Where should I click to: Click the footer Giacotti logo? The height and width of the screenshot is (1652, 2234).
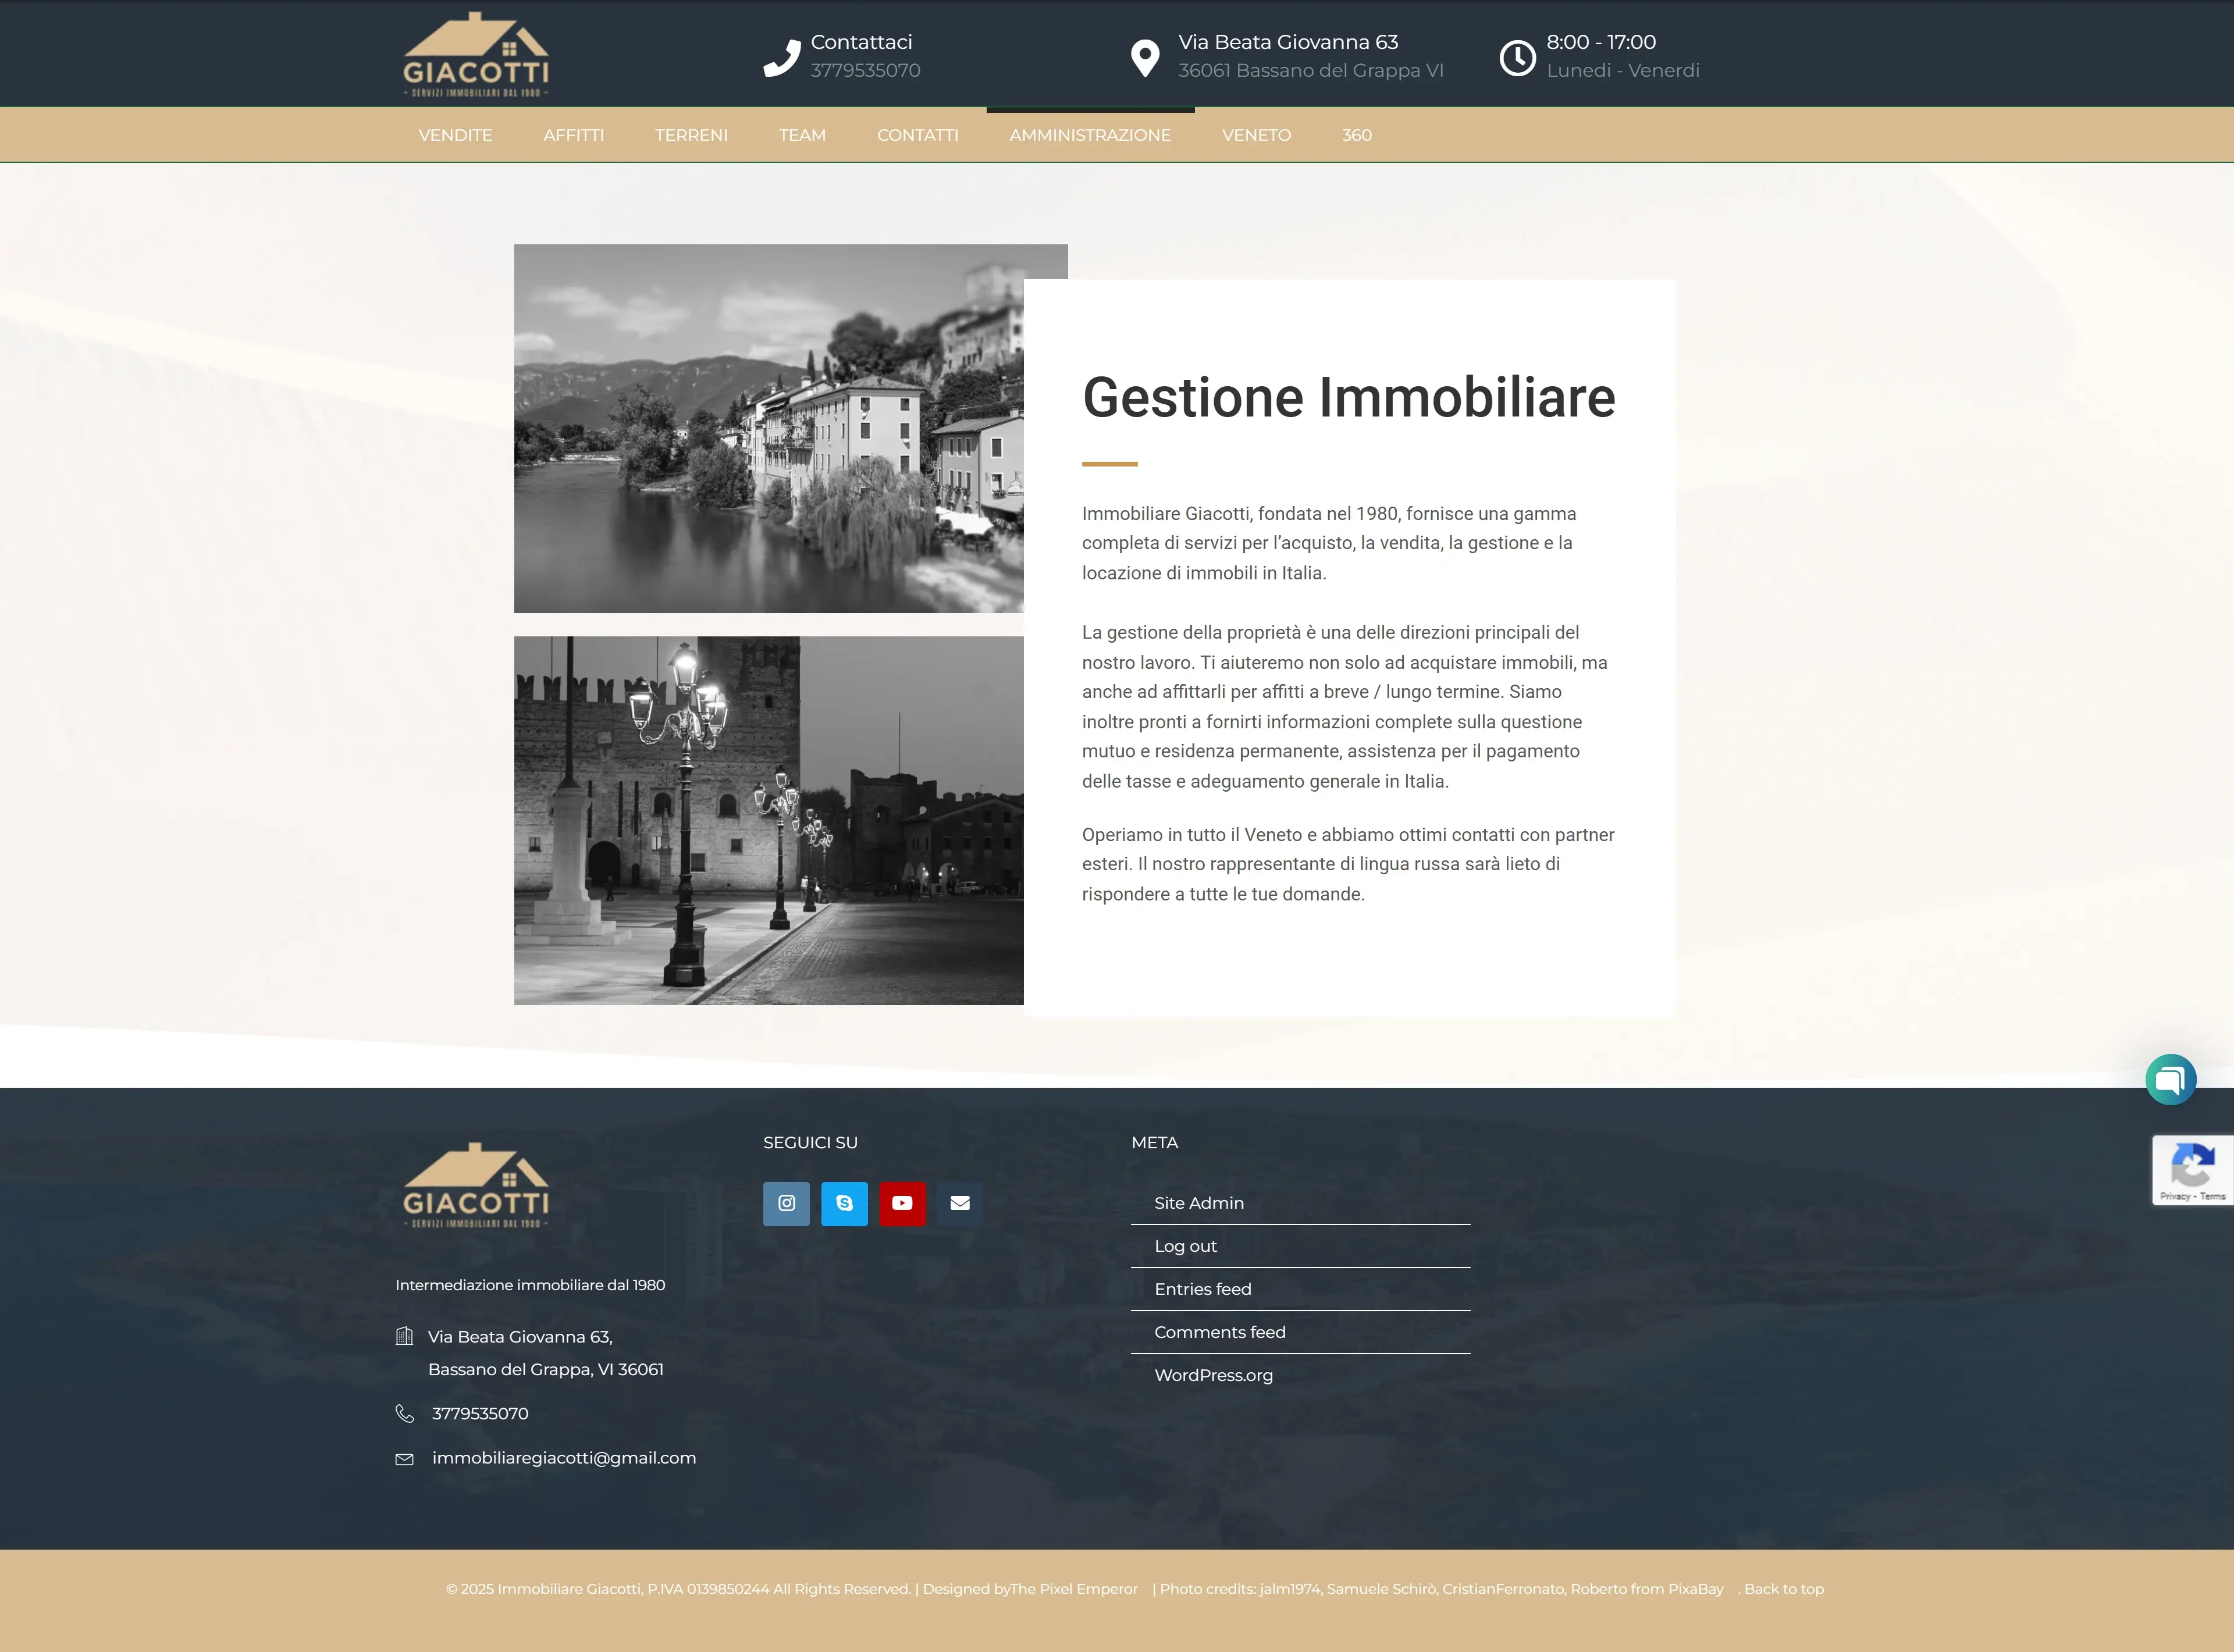coord(476,1186)
